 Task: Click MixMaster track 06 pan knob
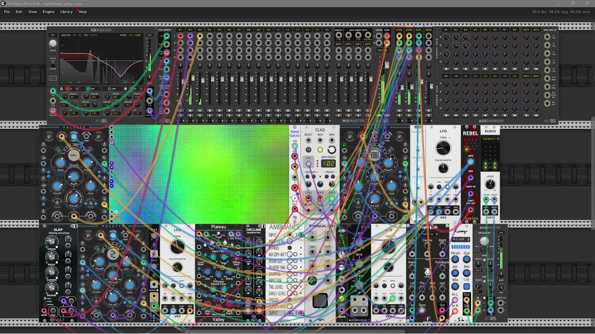pyautogui.click(x=229, y=66)
